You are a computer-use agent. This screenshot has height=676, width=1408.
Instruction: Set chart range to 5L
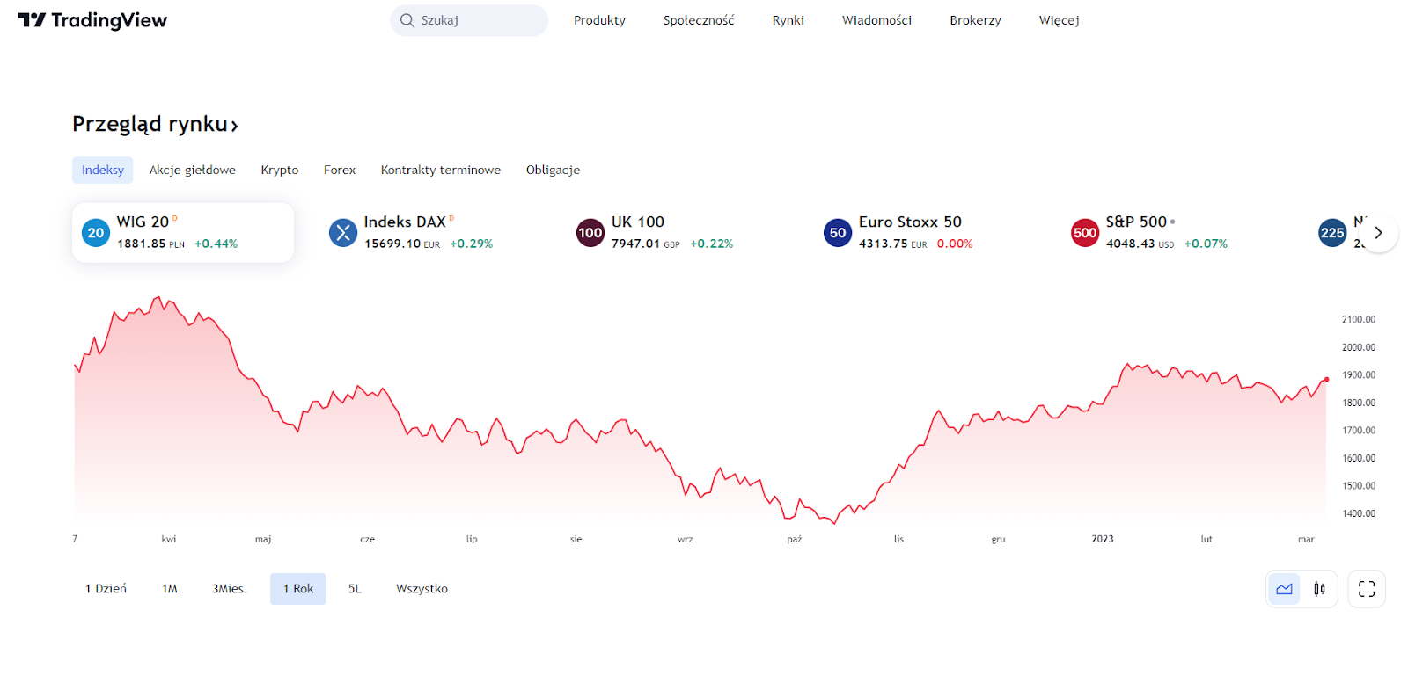tap(355, 589)
